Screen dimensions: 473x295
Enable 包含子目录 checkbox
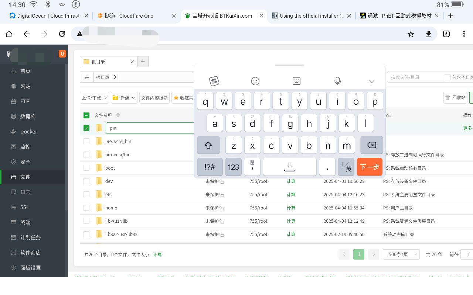pyautogui.click(x=448, y=77)
